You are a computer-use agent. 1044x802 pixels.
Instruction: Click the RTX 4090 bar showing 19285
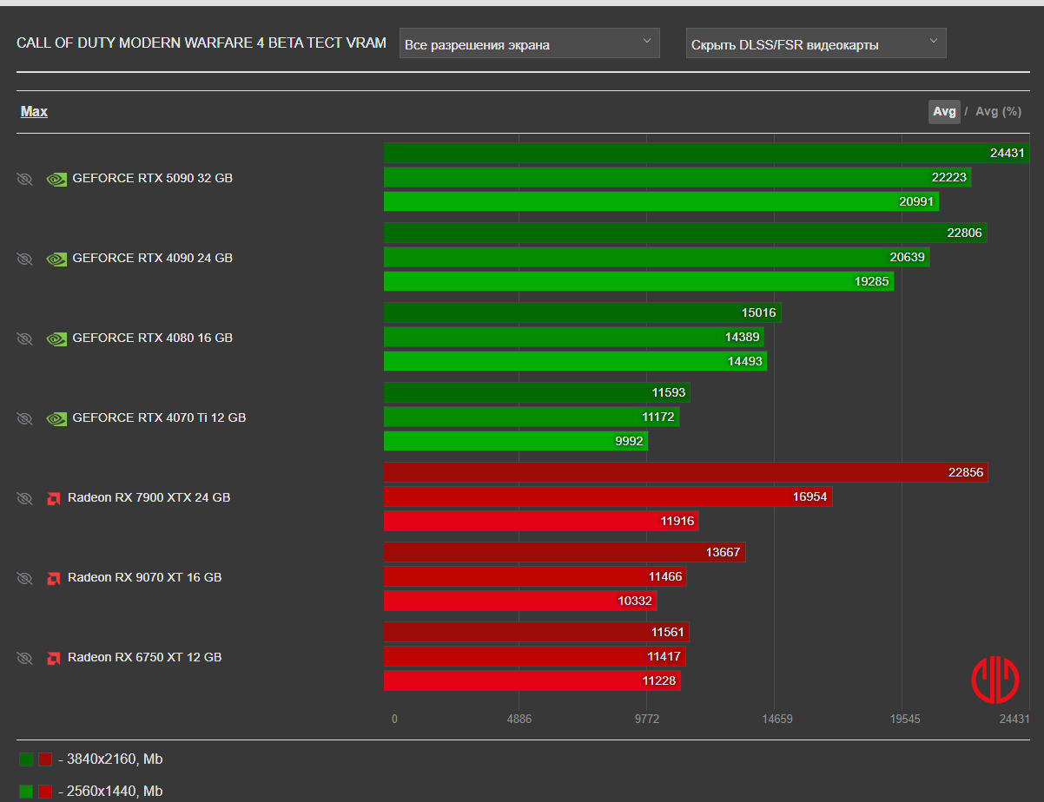point(638,281)
